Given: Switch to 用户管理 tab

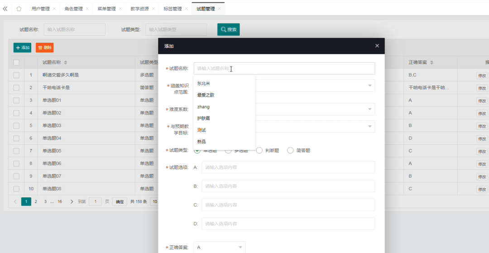Looking at the screenshot, I should (x=41, y=9).
